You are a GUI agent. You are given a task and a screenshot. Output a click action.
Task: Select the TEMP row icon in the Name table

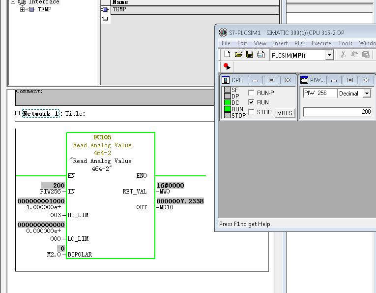pos(105,9)
